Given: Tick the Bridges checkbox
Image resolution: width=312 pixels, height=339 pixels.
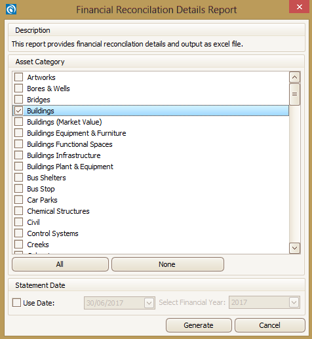Looking at the screenshot, I should [x=19, y=100].
